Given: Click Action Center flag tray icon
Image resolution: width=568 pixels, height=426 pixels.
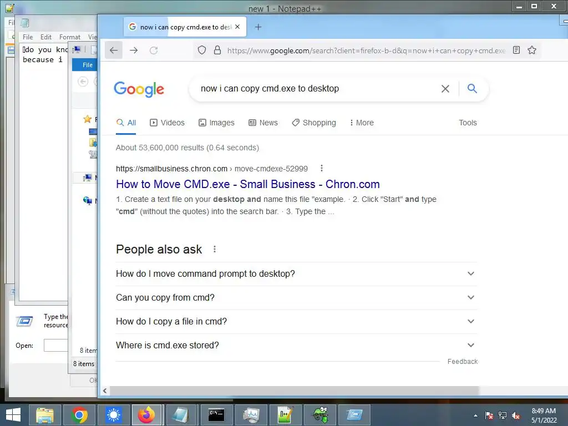Looking at the screenshot, I should pyautogui.click(x=489, y=415).
